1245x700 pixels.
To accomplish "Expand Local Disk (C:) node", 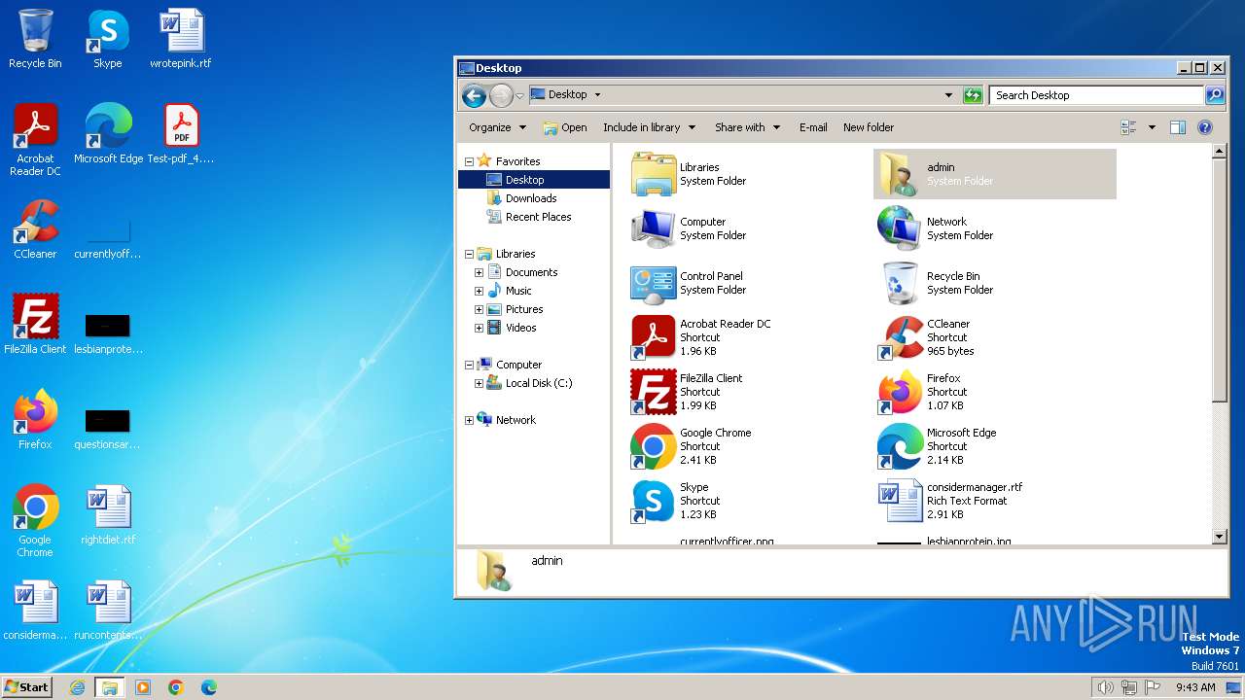I will point(479,384).
